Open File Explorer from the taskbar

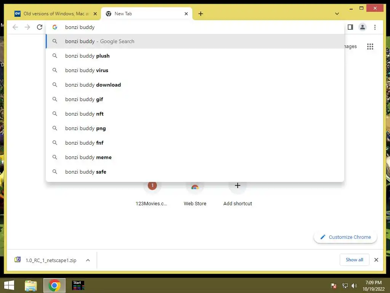click(31, 285)
